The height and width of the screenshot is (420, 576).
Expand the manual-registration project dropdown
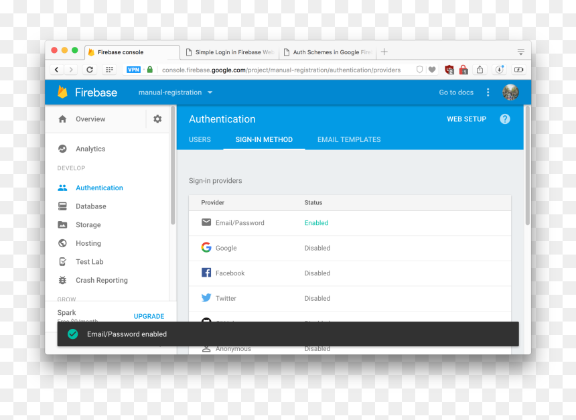(x=175, y=92)
